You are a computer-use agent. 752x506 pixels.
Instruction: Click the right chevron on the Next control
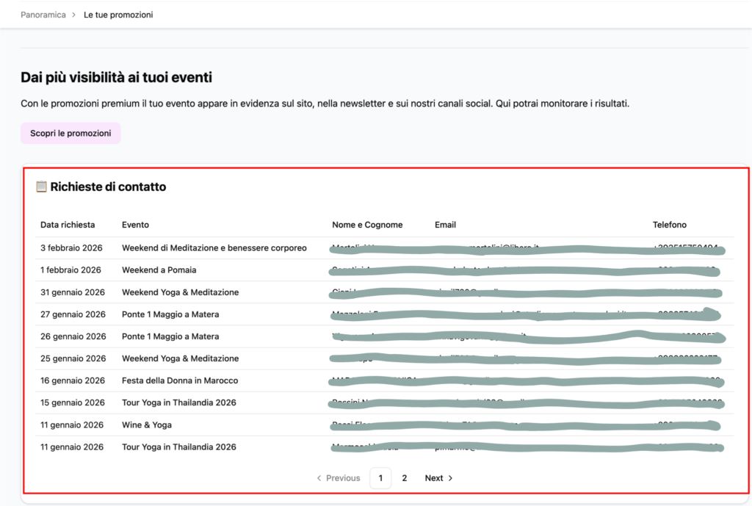point(450,477)
